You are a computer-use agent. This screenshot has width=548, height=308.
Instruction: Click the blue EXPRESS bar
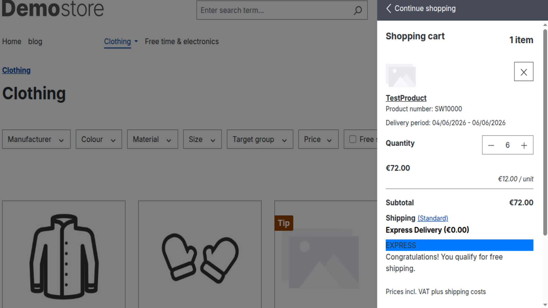pos(459,245)
